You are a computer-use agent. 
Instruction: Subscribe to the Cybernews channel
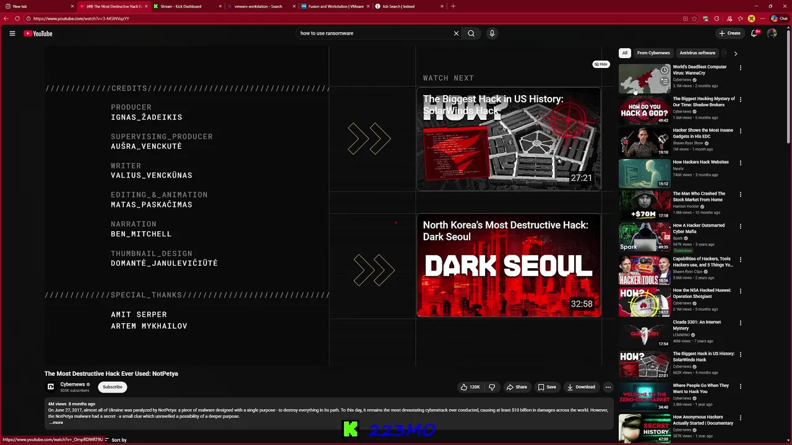click(113, 387)
